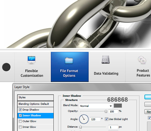This screenshot has width=151, height=131.
Task: Click the hard drive icon
Action: 106,59
